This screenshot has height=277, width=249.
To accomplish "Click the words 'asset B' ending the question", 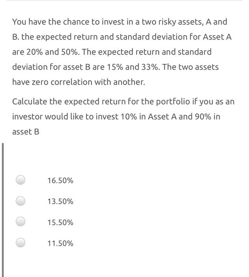I will click(26, 132).
